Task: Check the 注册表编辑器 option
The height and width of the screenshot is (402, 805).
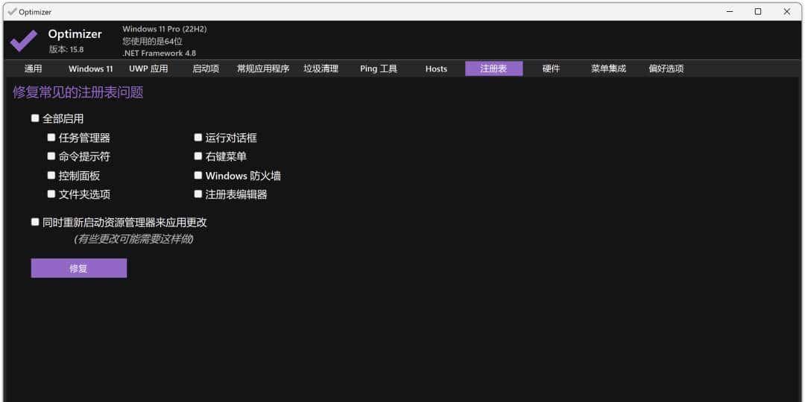Action: [198, 194]
